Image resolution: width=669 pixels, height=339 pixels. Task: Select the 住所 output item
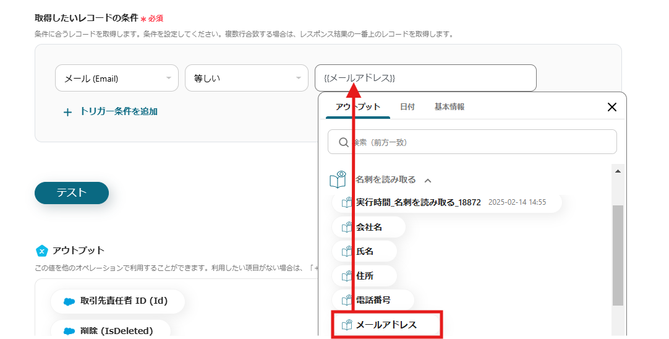click(364, 276)
